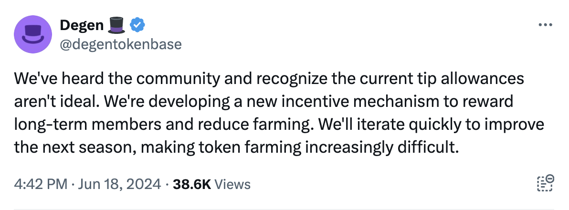
Task: Click the Views label
Action: tap(232, 184)
